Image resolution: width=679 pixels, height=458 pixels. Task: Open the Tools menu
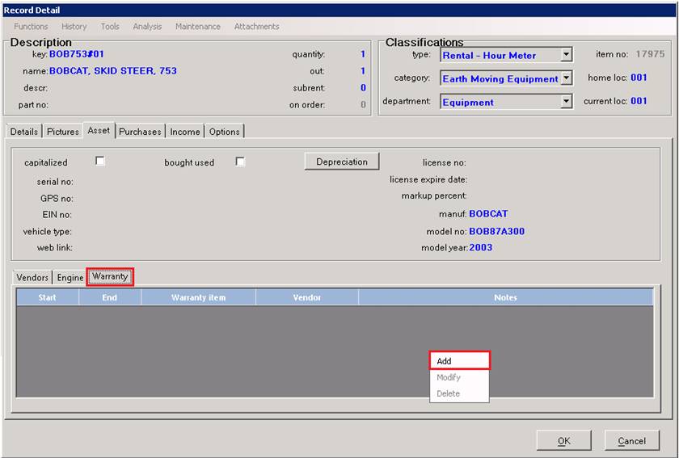coord(110,27)
